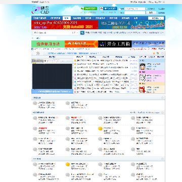The image size is (182, 182).
Task: Open the white quick-navigation dropdown in nav bar
Action: click(156, 18)
